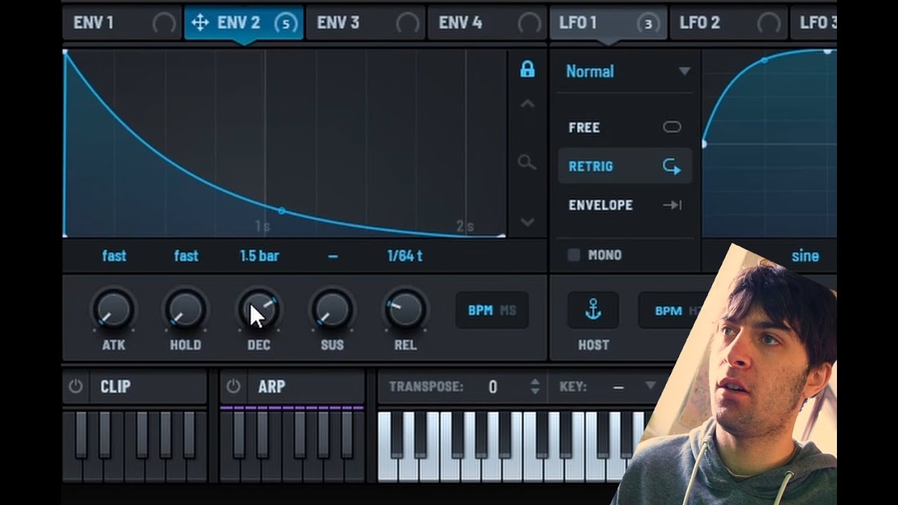Click the TRANSPOSE stepper arrows

pyautogui.click(x=535, y=386)
